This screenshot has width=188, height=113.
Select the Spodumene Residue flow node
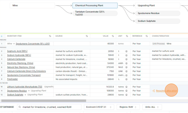pyautogui.click(x=158, y=13)
